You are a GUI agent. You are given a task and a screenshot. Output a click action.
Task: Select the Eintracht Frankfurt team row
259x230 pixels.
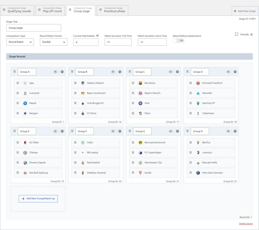(211, 83)
